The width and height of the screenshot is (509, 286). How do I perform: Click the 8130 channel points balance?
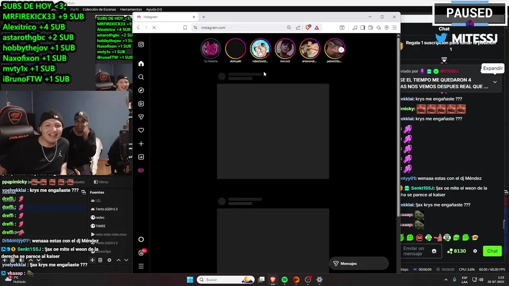[x=457, y=251]
